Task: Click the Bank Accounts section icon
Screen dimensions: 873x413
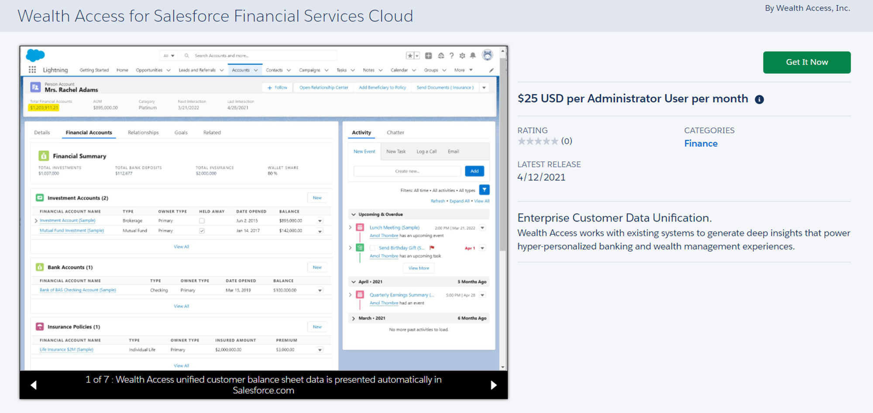Action: [40, 267]
